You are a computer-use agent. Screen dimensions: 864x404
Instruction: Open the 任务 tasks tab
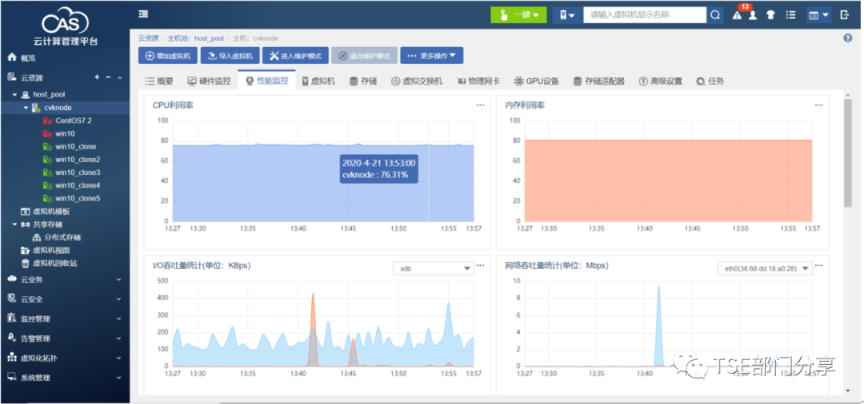(710, 81)
